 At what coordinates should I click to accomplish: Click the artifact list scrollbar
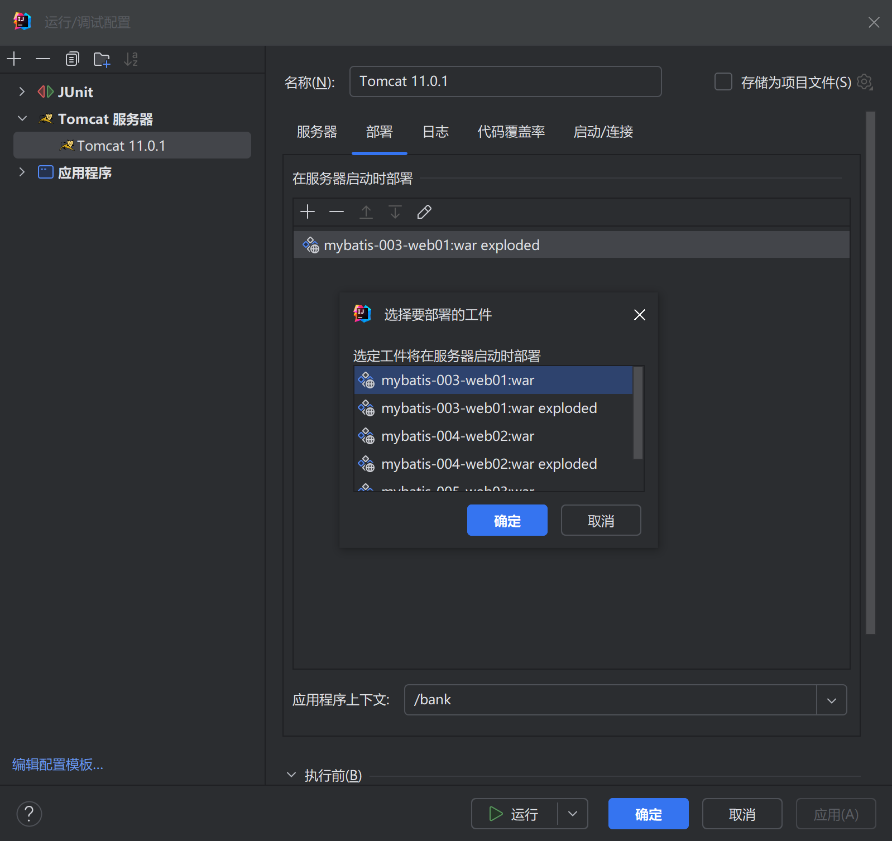tap(638, 413)
